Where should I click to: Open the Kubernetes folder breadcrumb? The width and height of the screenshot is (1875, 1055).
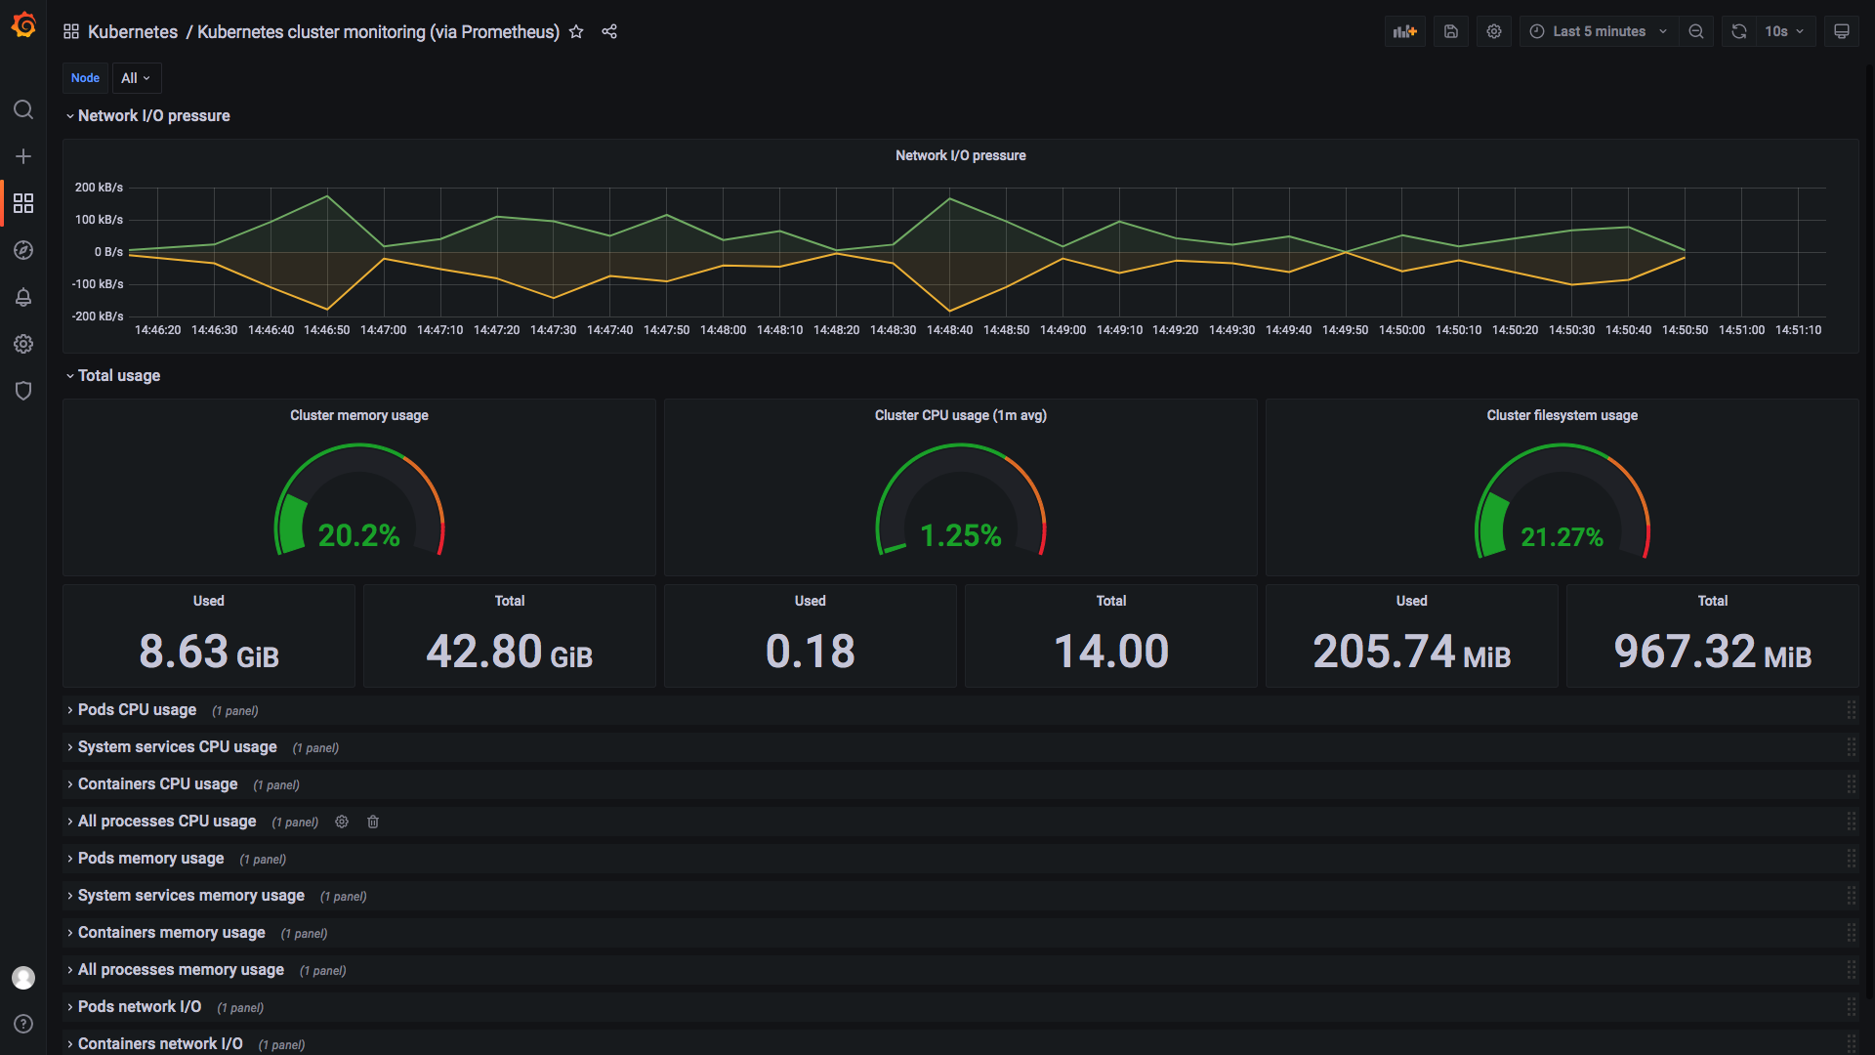[x=133, y=31]
